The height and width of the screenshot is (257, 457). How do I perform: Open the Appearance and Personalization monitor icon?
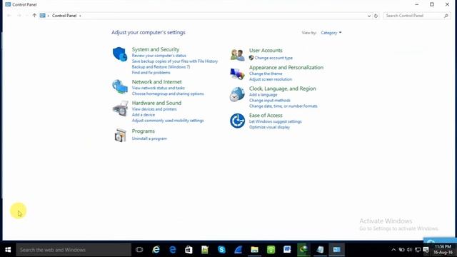pyautogui.click(x=237, y=74)
